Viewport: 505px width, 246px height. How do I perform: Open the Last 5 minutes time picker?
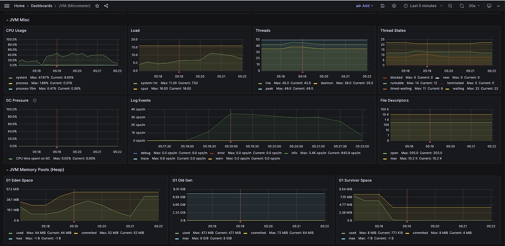point(423,6)
